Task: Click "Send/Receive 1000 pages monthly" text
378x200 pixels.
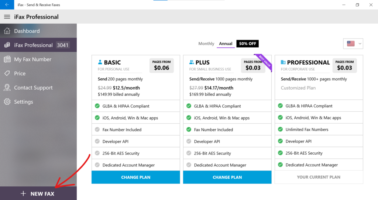Action: 221,79
